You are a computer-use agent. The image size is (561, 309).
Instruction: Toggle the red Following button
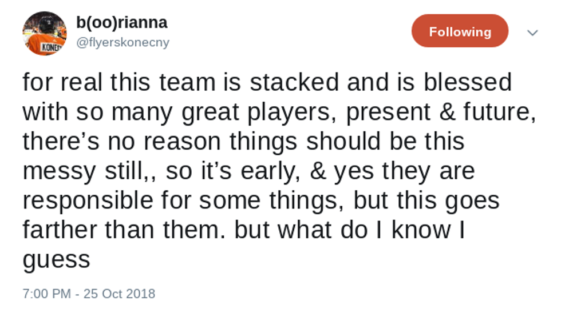click(x=460, y=31)
